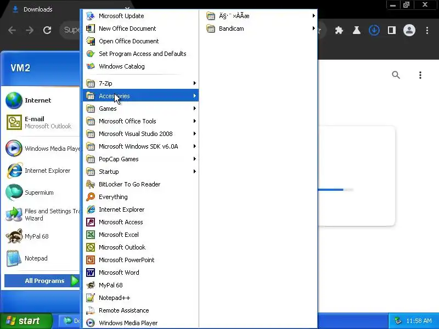Reload the page in browser
439x329 pixels.
47,30
